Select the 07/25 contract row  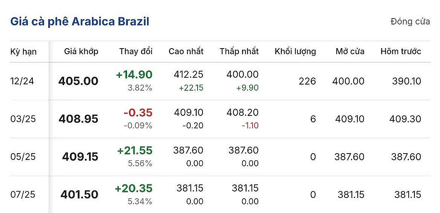pos(23,195)
